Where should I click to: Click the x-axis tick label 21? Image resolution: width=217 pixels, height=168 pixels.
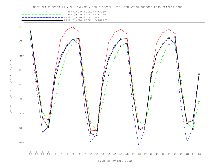(x=73, y=154)
